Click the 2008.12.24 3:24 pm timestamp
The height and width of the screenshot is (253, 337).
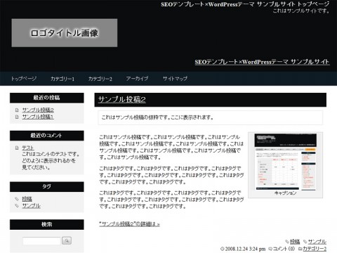coord(245,249)
